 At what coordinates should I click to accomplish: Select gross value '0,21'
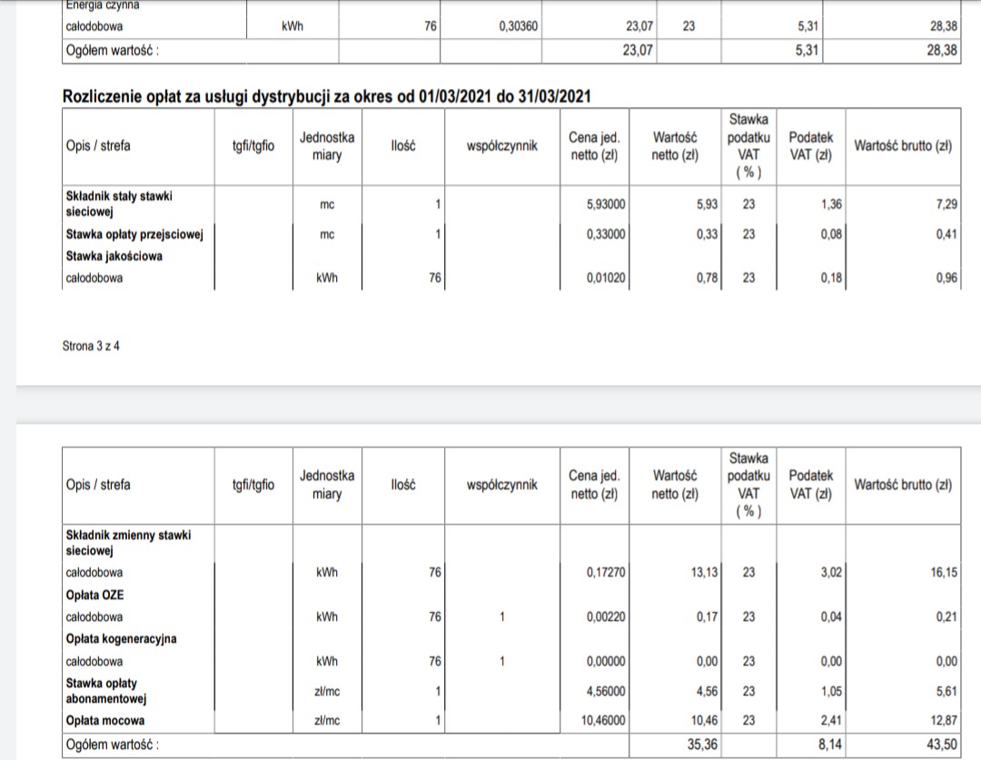pyautogui.click(x=946, y=617)
